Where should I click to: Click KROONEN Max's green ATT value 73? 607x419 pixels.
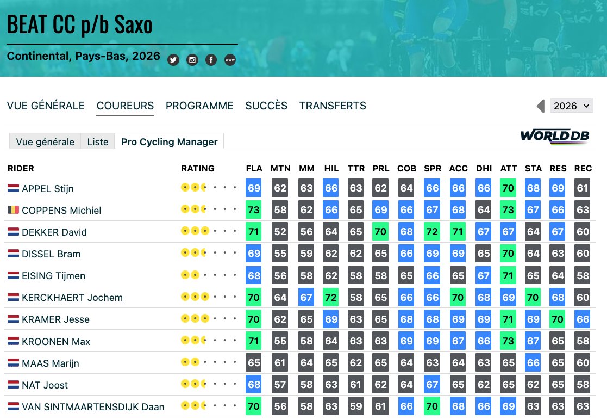(508, 341)
